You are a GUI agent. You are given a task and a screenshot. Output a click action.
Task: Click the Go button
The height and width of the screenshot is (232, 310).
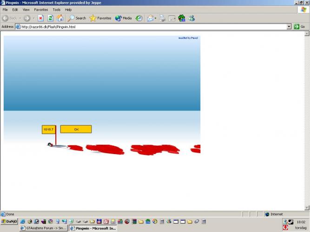[x=299, y=26]
